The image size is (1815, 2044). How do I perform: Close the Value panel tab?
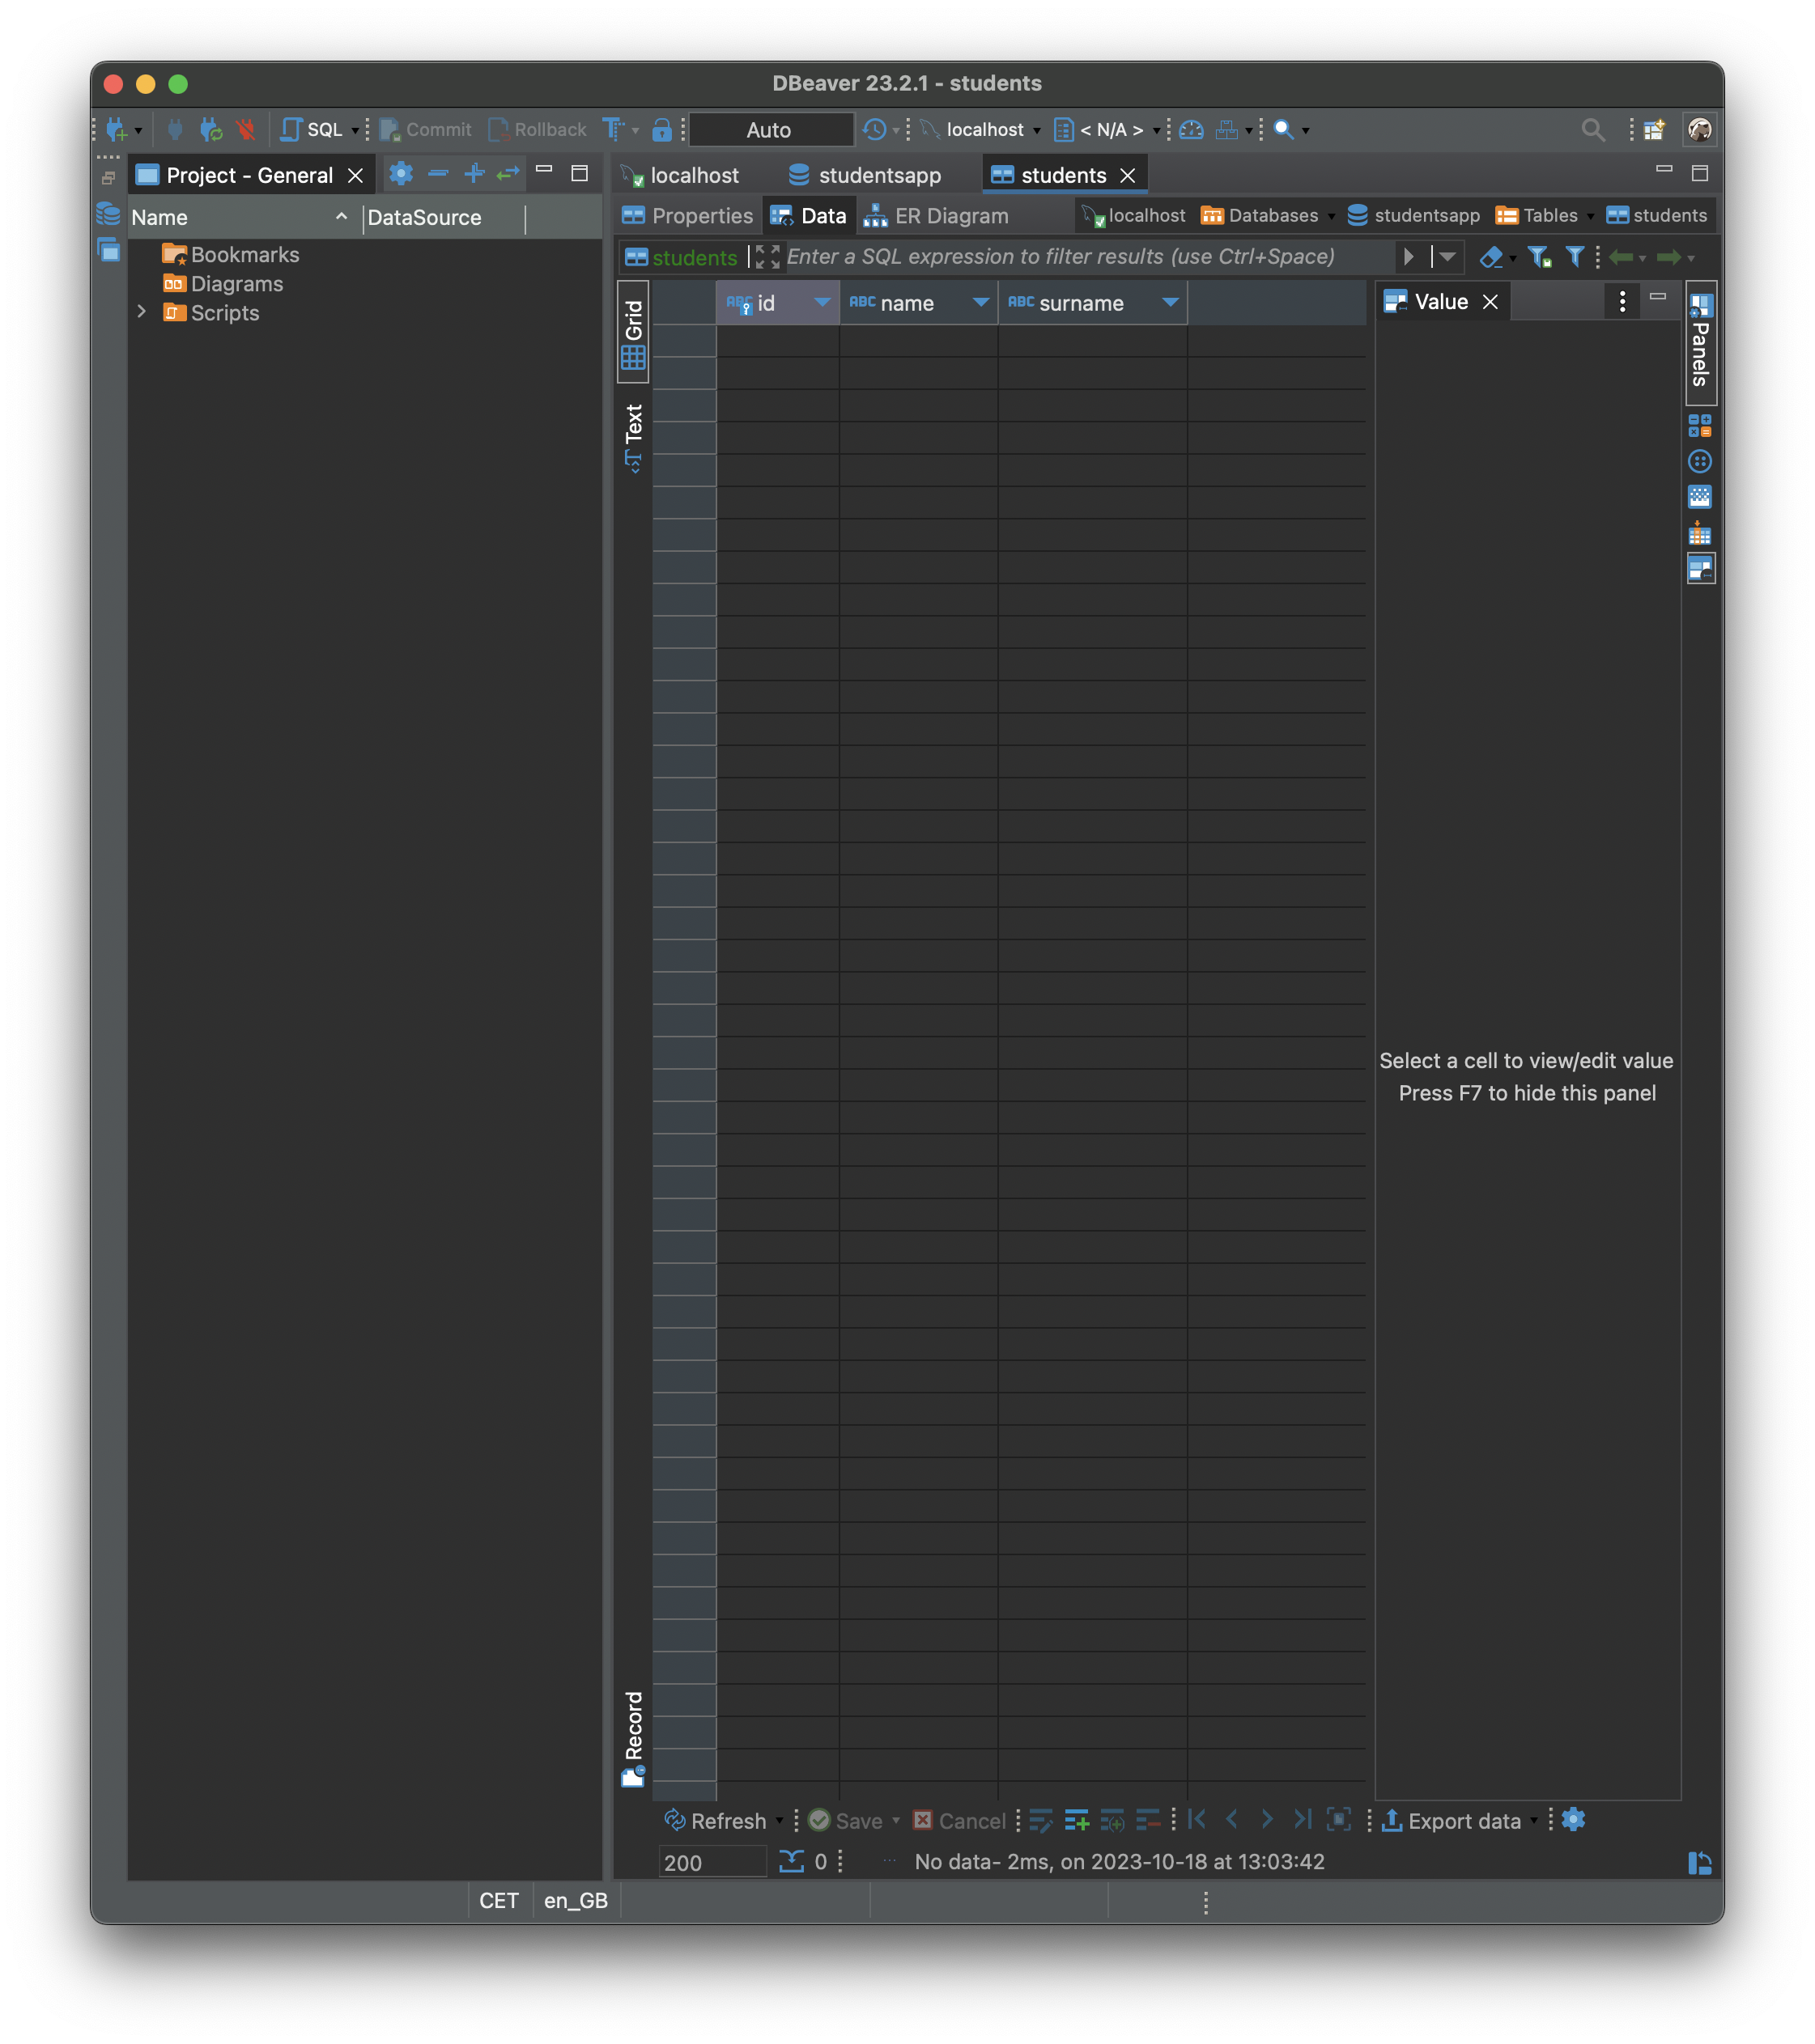tap(1490, 301)
